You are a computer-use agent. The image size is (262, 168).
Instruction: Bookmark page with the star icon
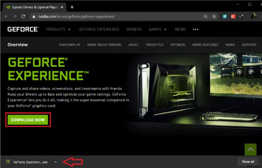(214, 16)
